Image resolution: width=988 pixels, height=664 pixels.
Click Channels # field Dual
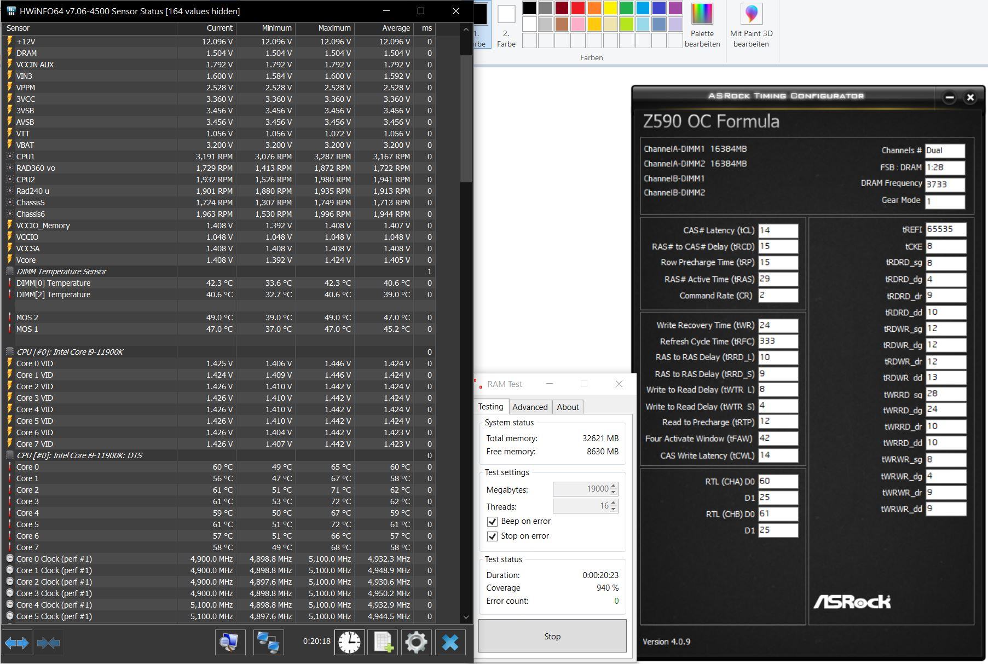(x=945, y=151)
